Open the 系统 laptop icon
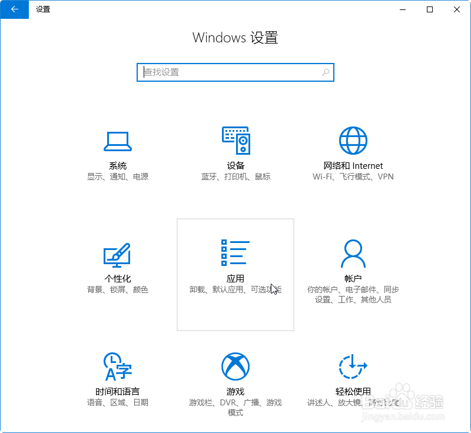 point(118,141)
